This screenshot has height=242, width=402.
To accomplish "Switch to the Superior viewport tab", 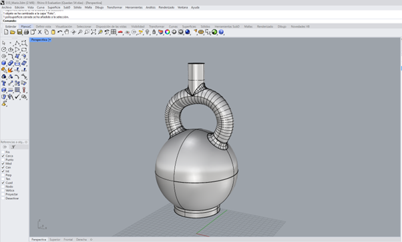I will pos(55,239).
